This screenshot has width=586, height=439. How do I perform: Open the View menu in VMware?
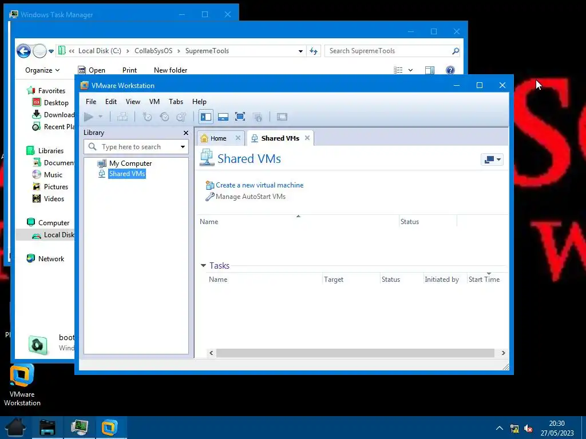[133, 102]
